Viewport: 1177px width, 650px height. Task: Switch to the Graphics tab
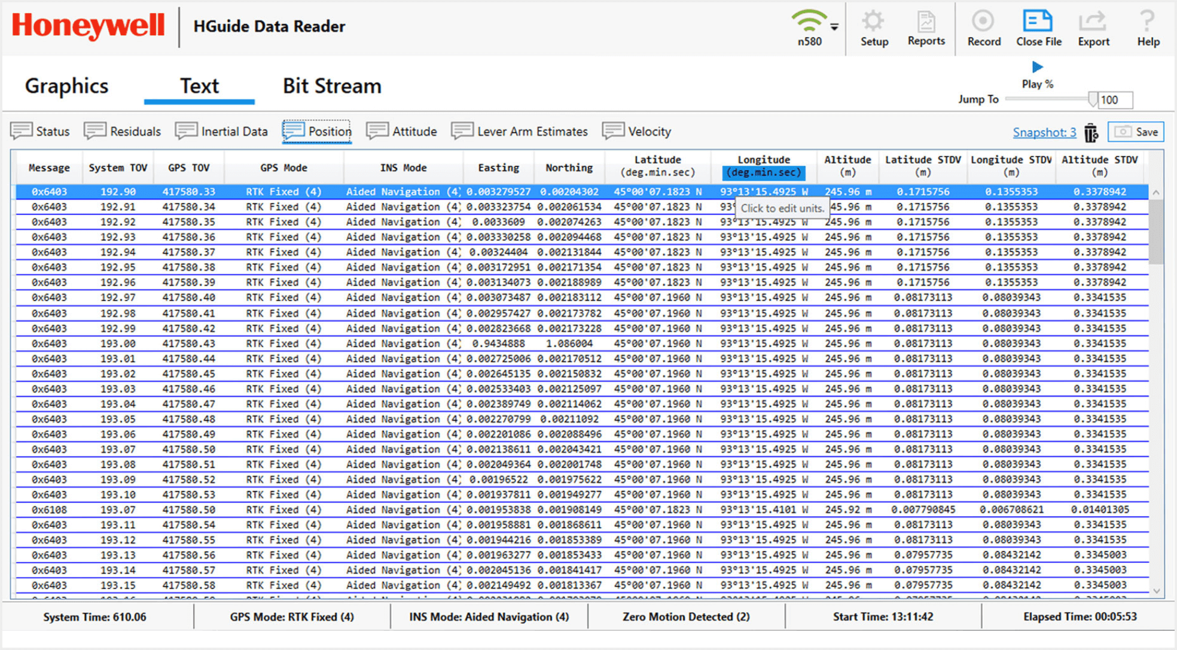pos(66,86)
